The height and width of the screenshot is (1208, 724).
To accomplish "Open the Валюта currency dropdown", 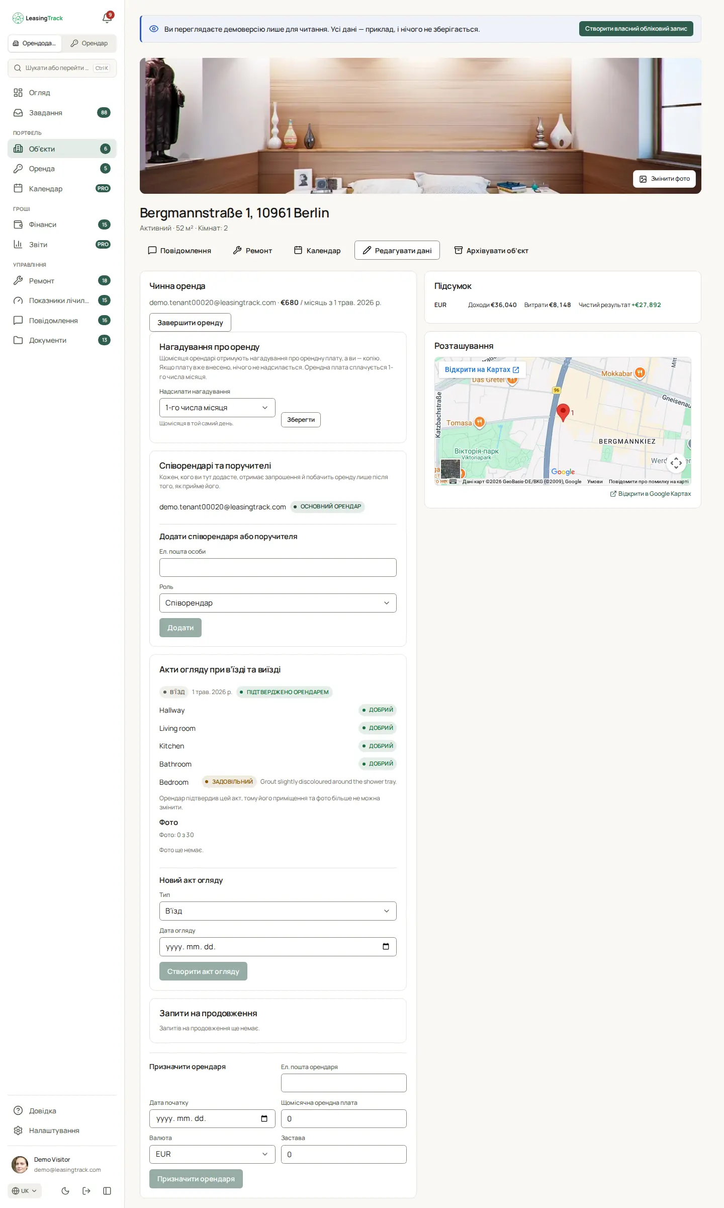I will point(212,1154).
